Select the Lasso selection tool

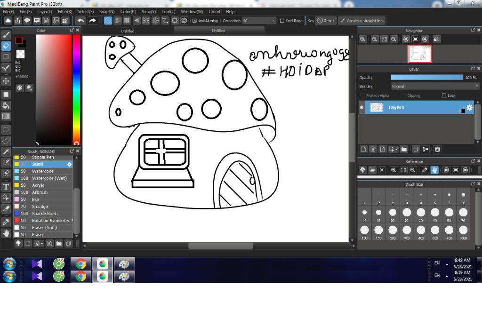click(x=6, y=141)
